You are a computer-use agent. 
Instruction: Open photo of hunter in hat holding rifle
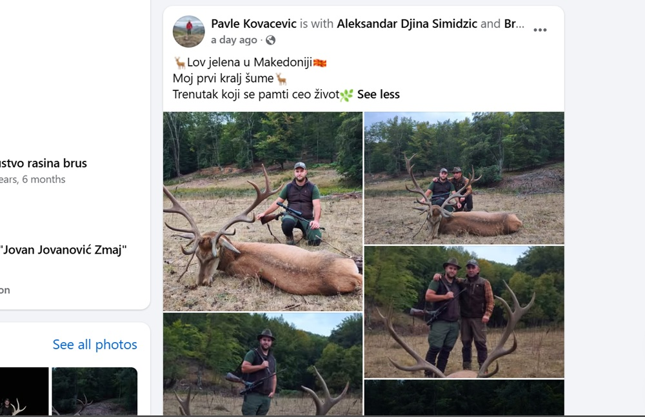point(263,364)
